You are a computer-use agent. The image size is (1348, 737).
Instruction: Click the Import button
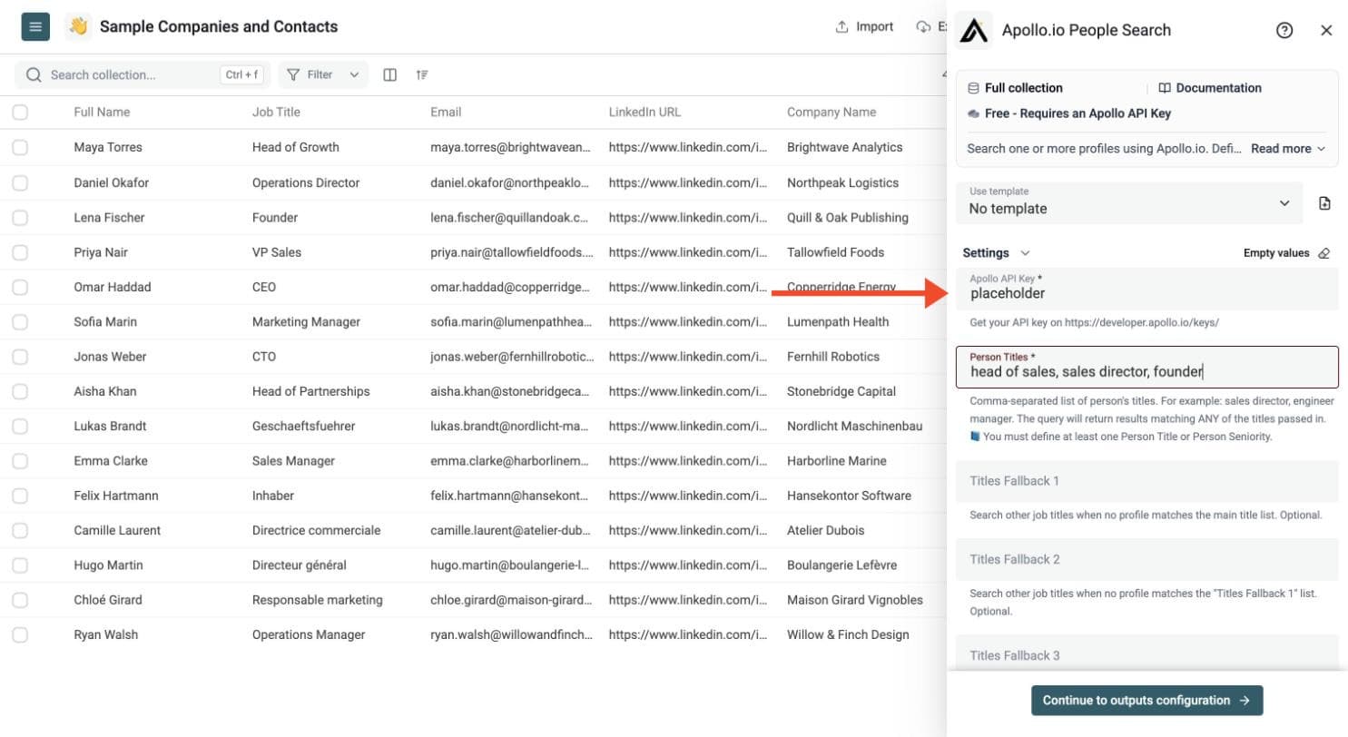point(864,26)
